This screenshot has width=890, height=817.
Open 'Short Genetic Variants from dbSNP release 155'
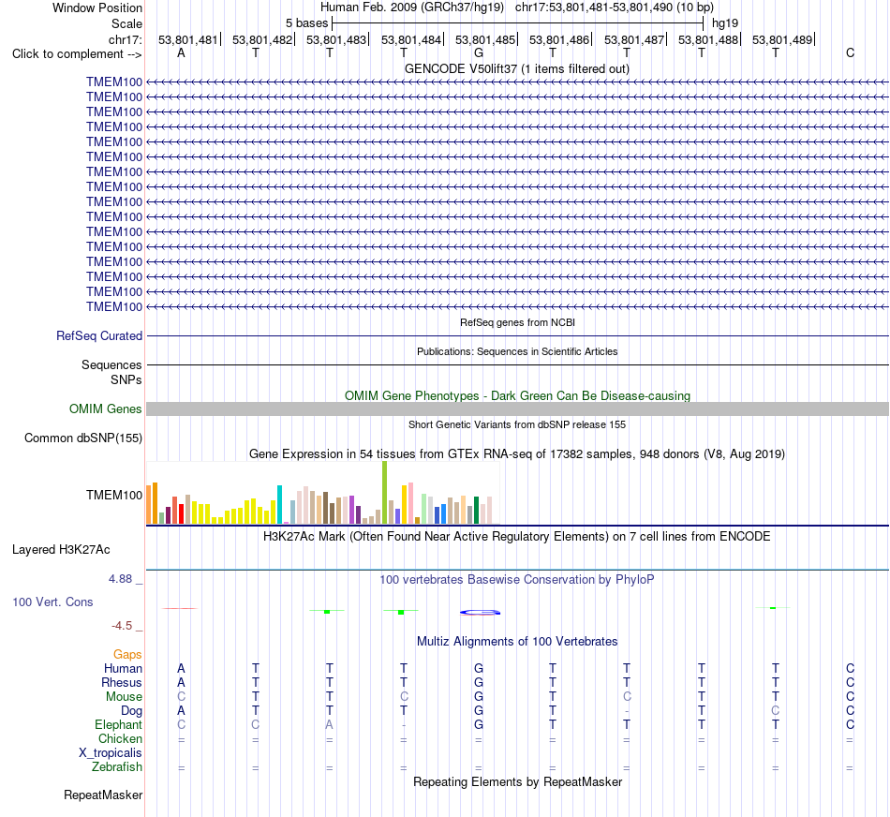click(517, 424)
